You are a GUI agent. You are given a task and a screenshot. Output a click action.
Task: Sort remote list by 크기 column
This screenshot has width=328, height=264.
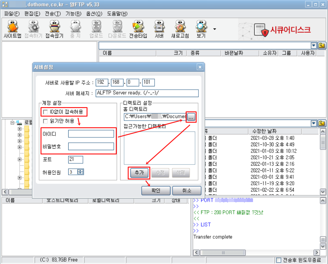click(x=171, y=53)
